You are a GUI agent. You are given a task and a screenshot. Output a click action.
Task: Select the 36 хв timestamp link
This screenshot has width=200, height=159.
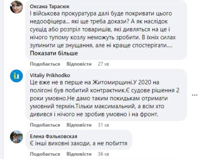(x=103, y=154)
